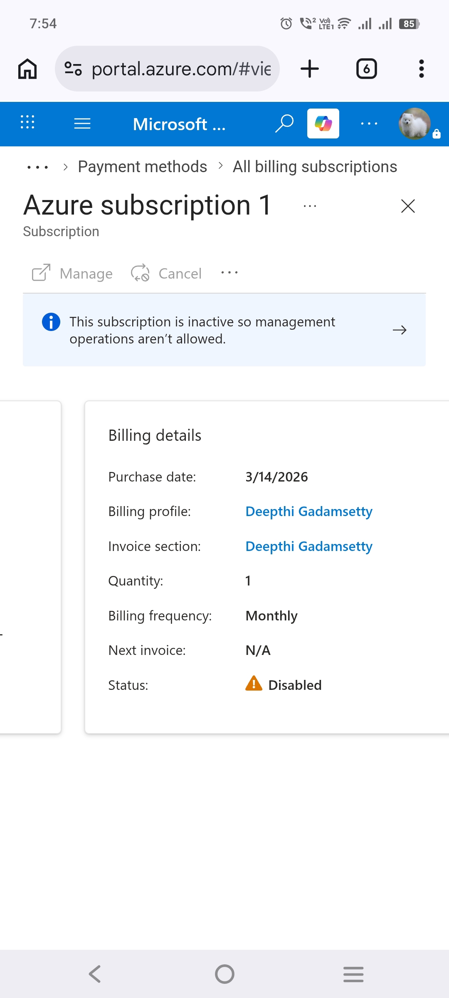Open toolbar overflow ellipsis after Cancel
Image resolution: width=449 pixels, height=998 pixels.
pos(229,273)
